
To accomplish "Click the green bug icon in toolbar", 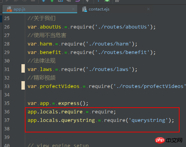I will pyautogui.click(x=107, y=1).
